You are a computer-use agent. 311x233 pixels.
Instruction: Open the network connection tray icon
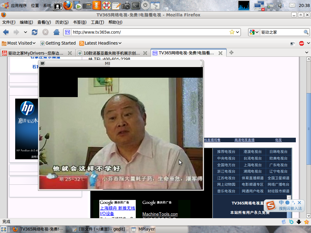point(259,5)
